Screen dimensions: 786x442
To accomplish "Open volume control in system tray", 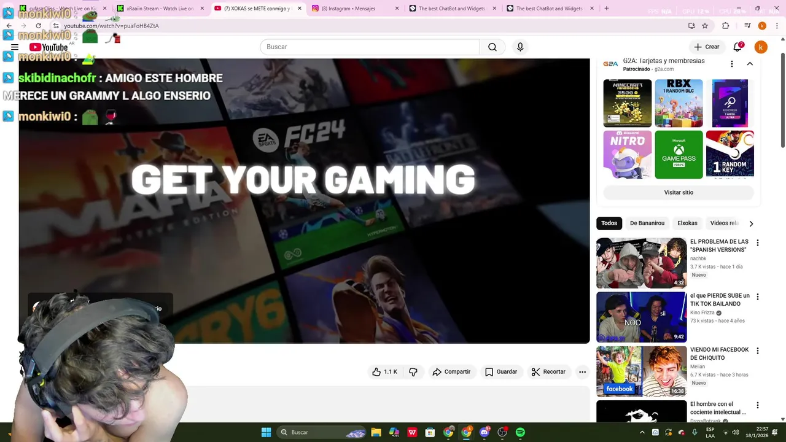I will click(x=736, y=432).
